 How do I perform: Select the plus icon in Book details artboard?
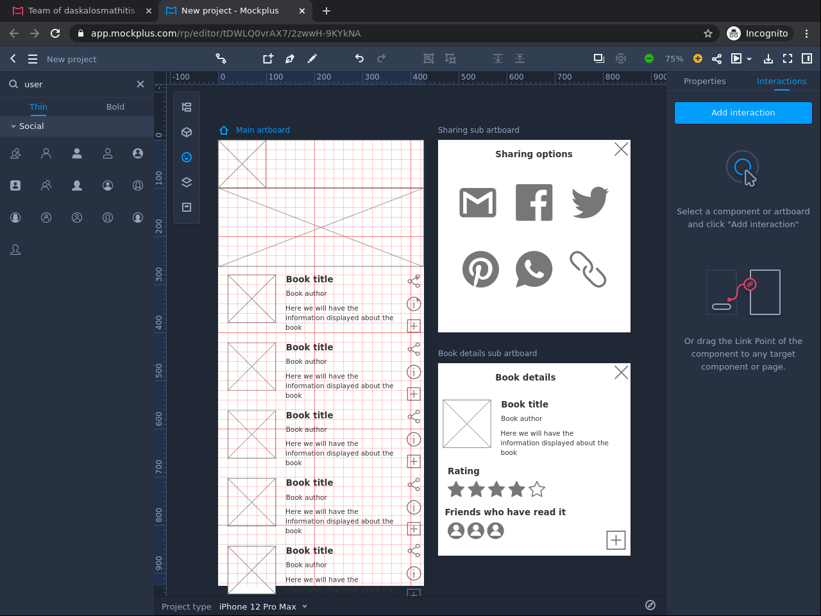pos(616,540)
